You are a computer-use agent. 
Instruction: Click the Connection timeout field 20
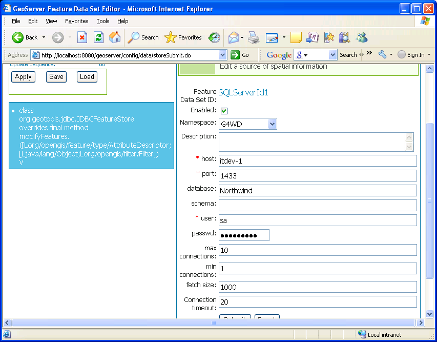pyautogui.click(x=318, y=302)
